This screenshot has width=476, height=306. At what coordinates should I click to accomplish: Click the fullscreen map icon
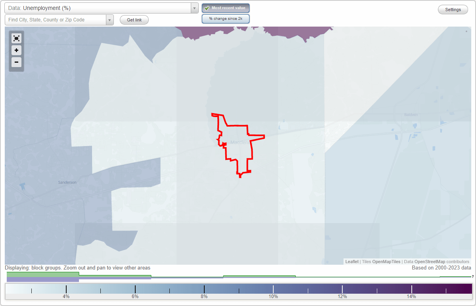pos(16,38)
